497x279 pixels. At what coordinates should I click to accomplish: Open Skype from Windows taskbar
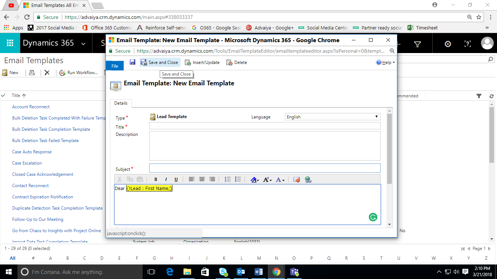[x=223, y=272]
